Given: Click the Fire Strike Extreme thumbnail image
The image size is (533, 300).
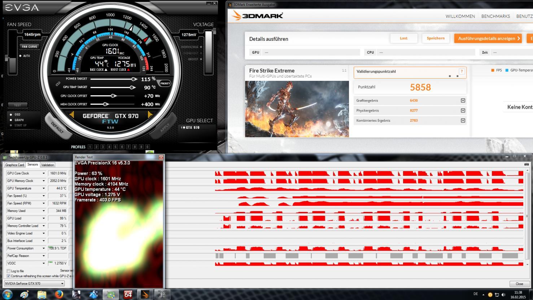Looking at the screenshot, I should 297,109.
